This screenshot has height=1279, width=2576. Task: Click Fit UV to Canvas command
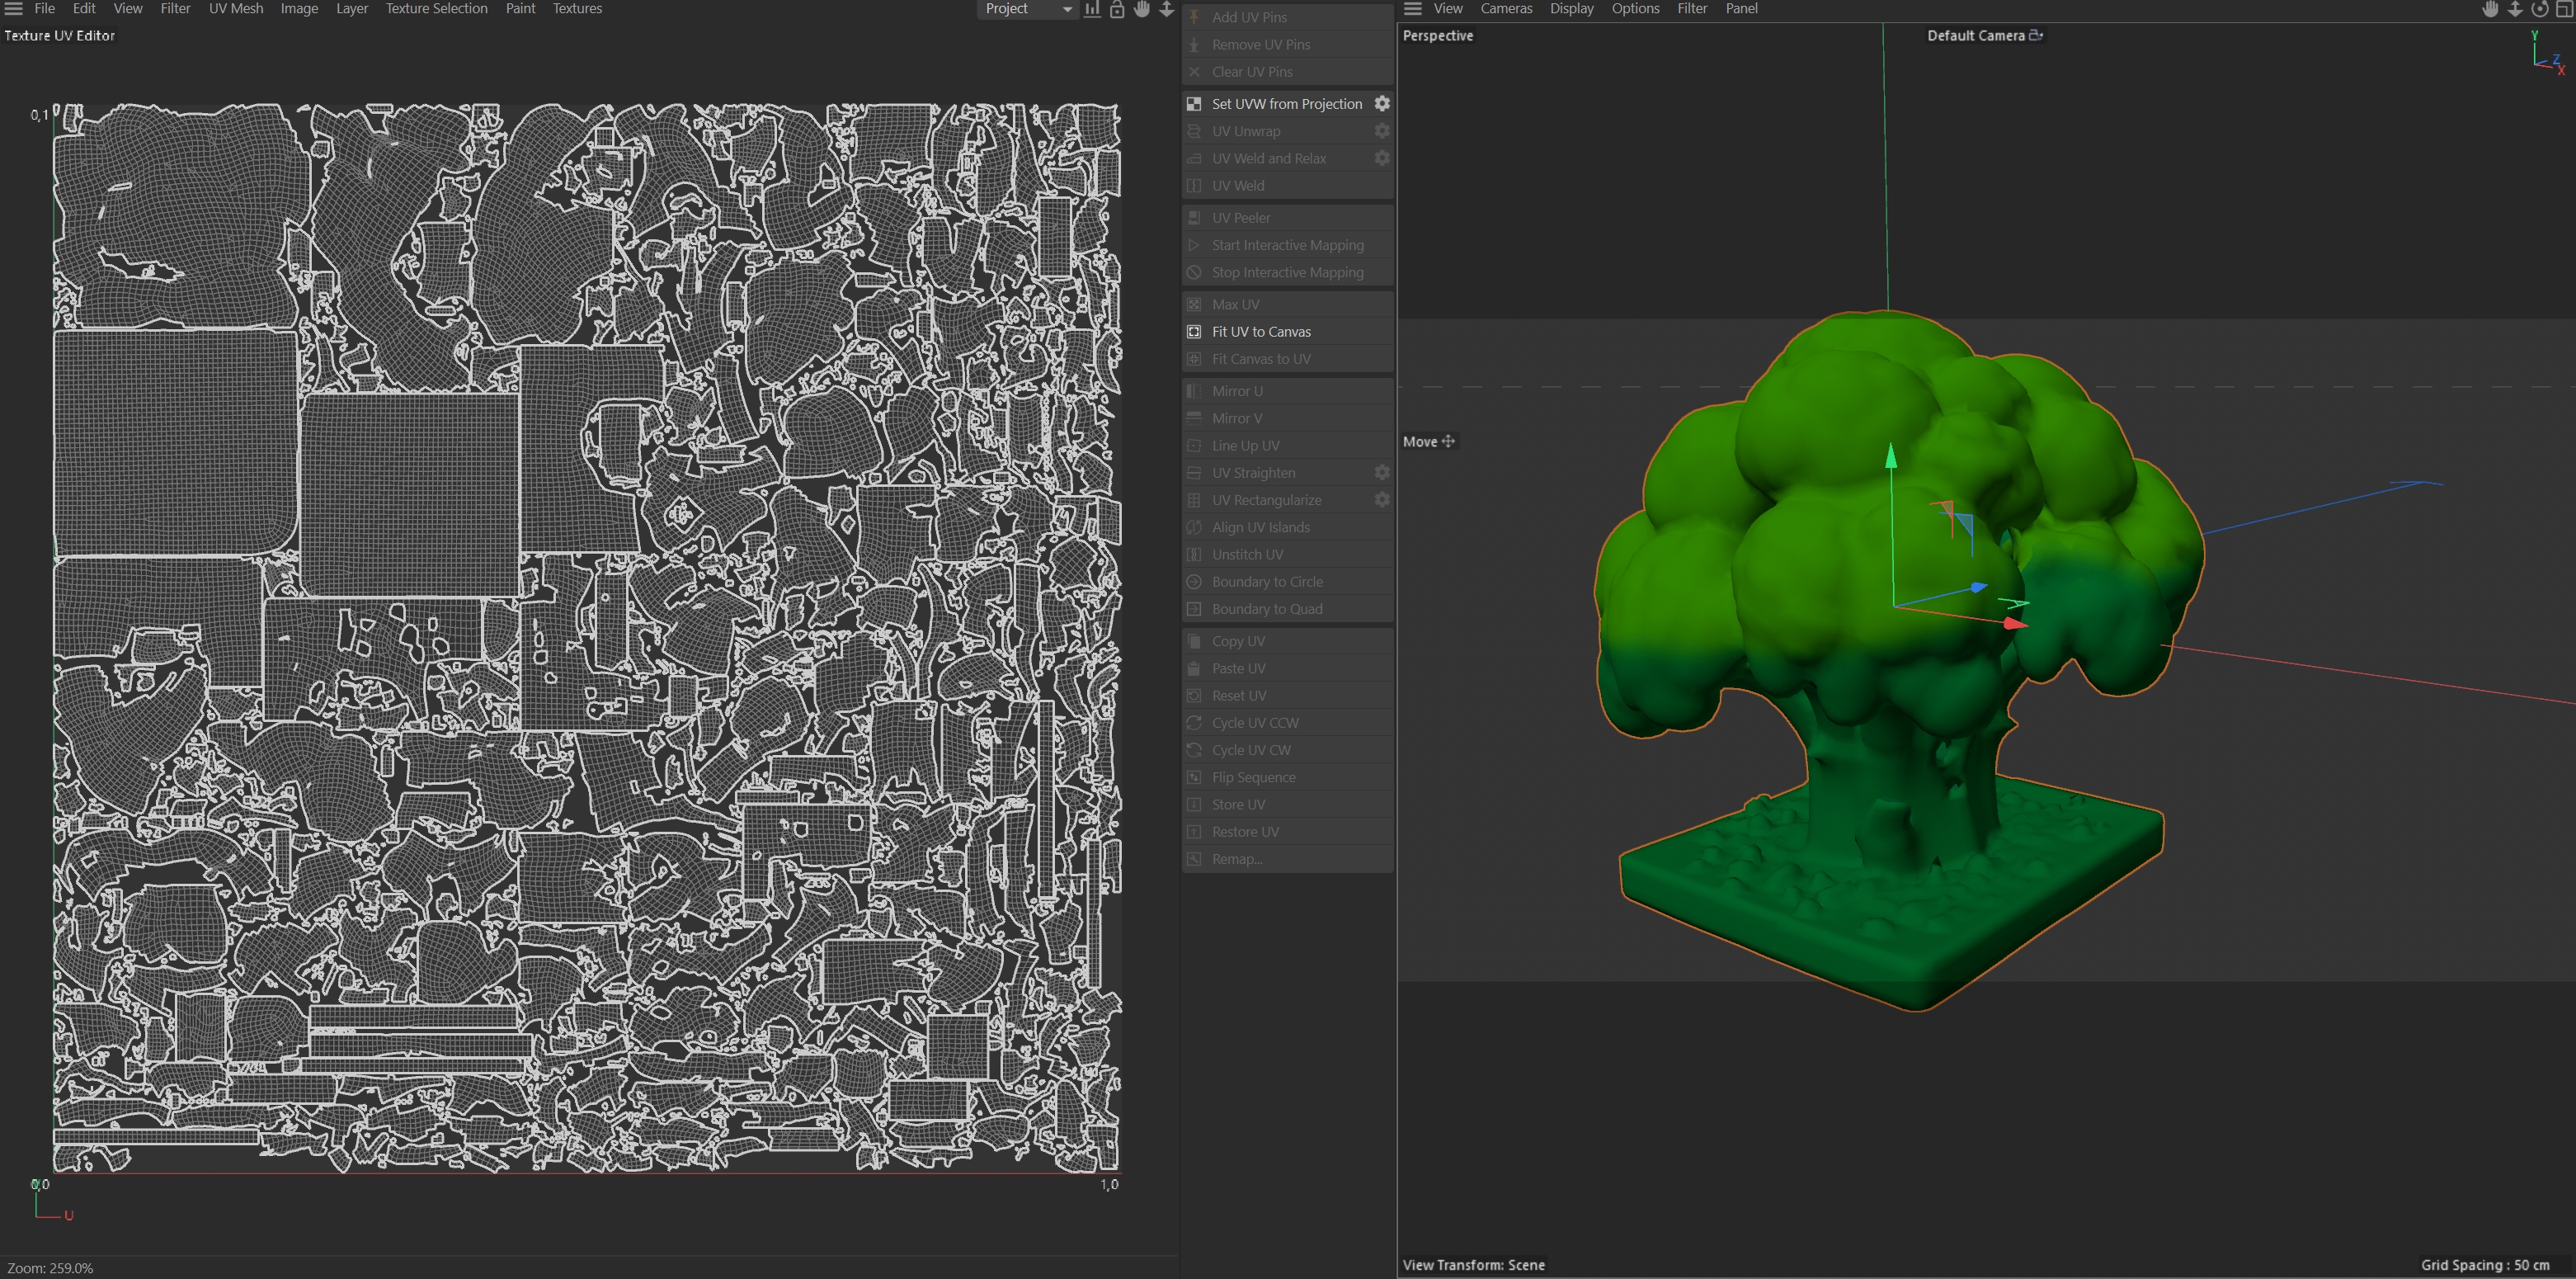[x=1260, y=332]
